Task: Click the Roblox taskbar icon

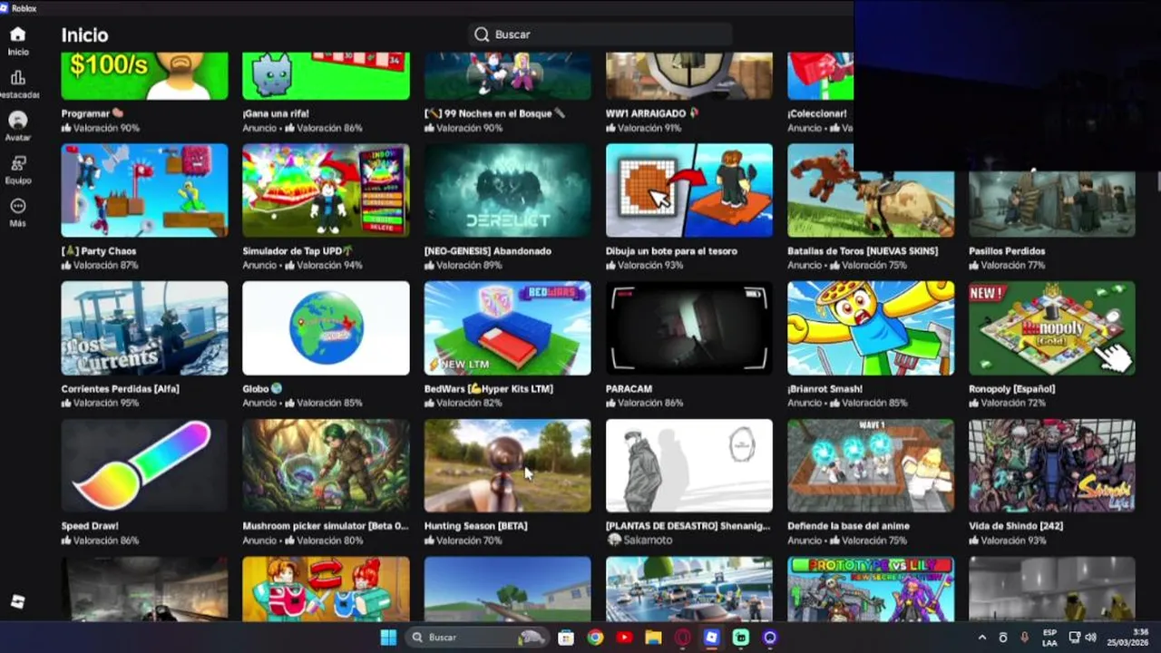Action: pyautogui.click(x=711, y=638)
